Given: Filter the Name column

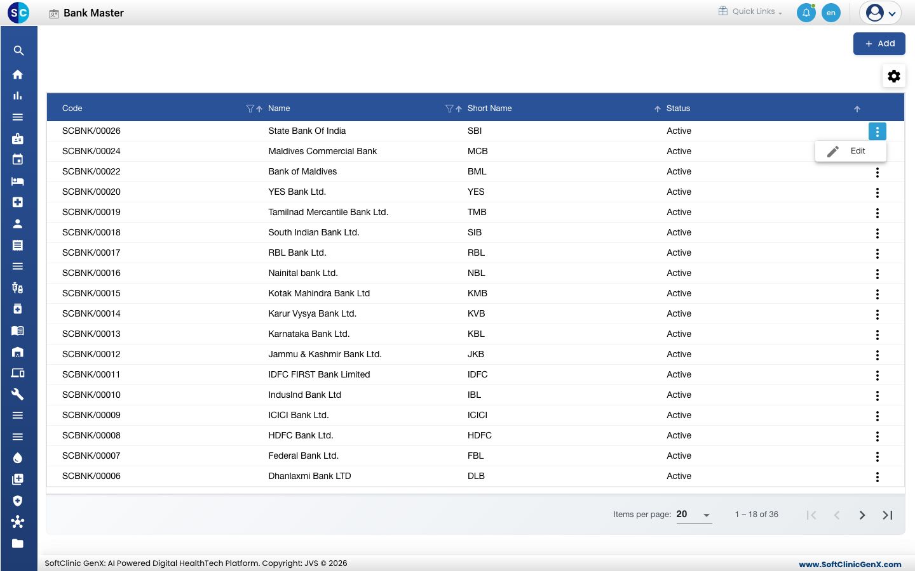Looking at the screenshot, I should (x=449, y=108).
